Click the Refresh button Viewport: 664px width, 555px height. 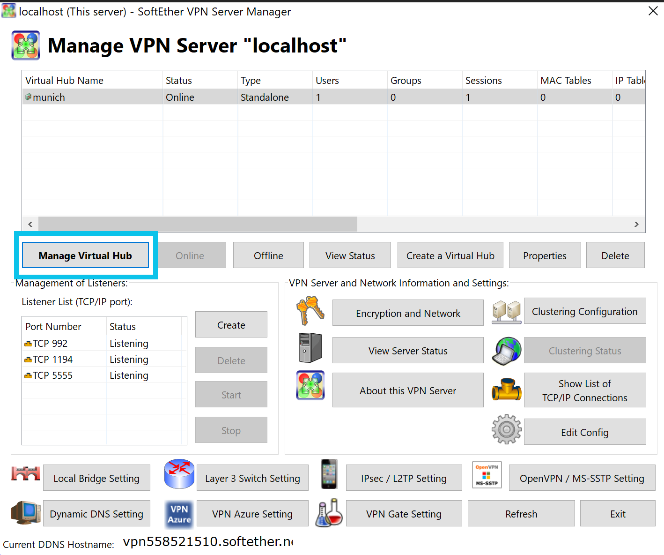pyautogui.click(x=521, y=513)
